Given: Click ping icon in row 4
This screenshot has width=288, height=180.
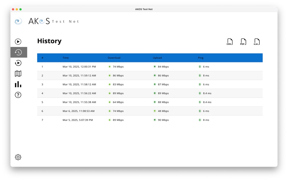Looking at the screenshot, I should (200, 93).
